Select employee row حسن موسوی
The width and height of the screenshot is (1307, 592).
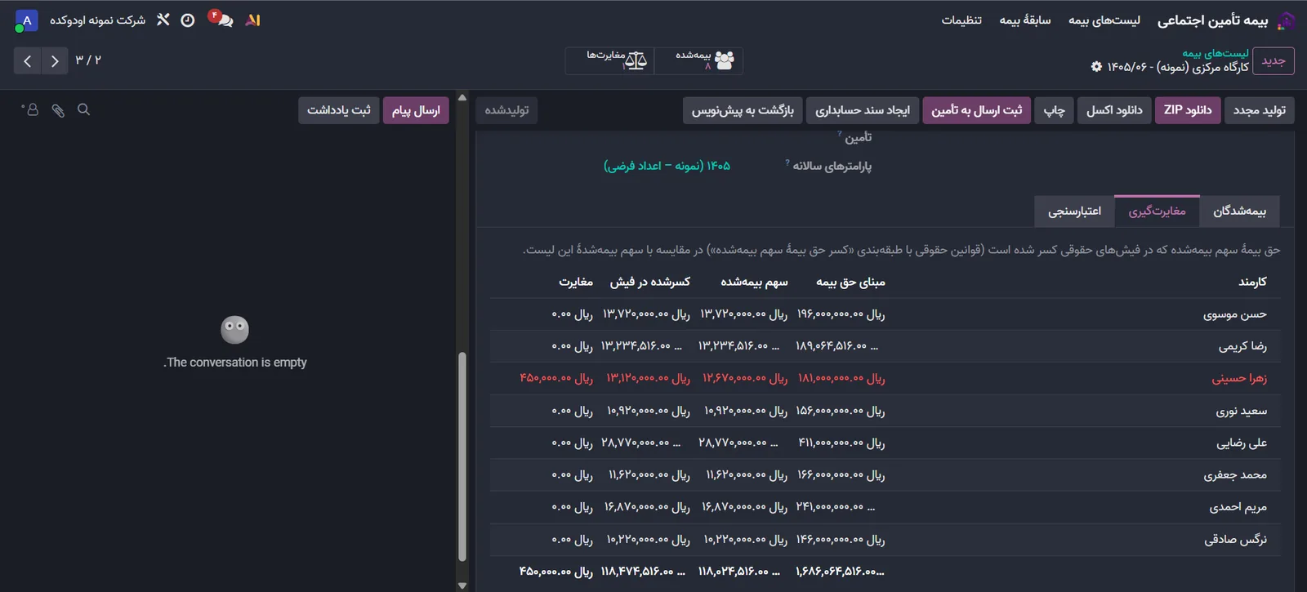pos(885,314)
